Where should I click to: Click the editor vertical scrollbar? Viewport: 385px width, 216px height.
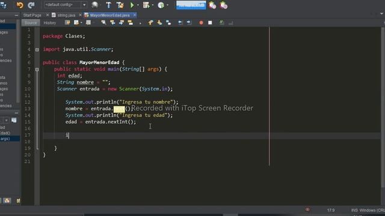pyautogui.click(x=383, y=108)
